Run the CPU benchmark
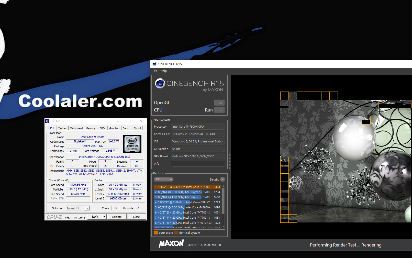Screen dimensions: 412x258 click(x=219, y=110)
